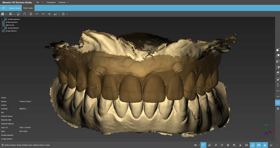Uncheck the child Arcata superiore checkbox

[3, 22]
